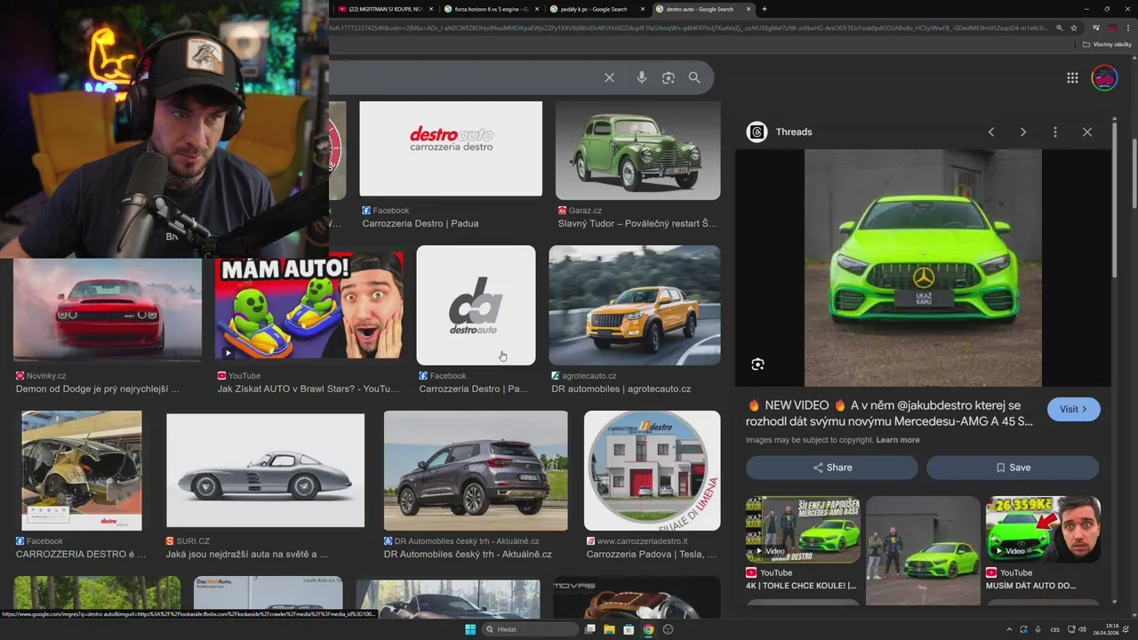This screenshot has height=640, width=1138.
Task: Switch to 'forza horizon 6 vs 5 engine' tab
Action: [492, 9]
